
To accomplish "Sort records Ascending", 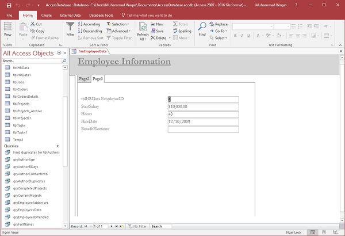I will (91, 24).
